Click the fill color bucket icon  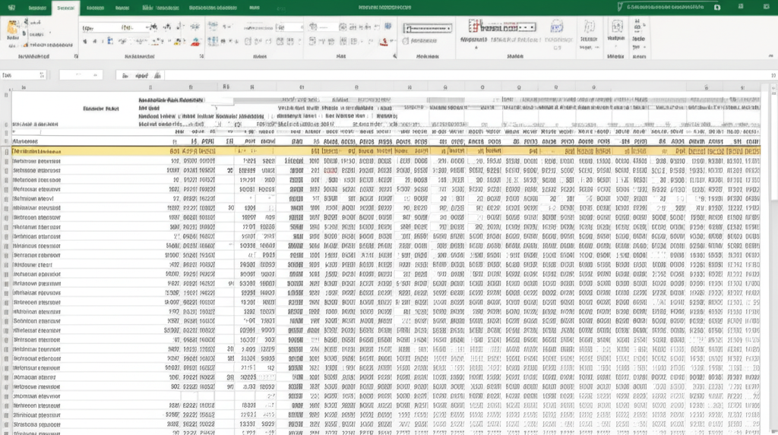(176, 41)
